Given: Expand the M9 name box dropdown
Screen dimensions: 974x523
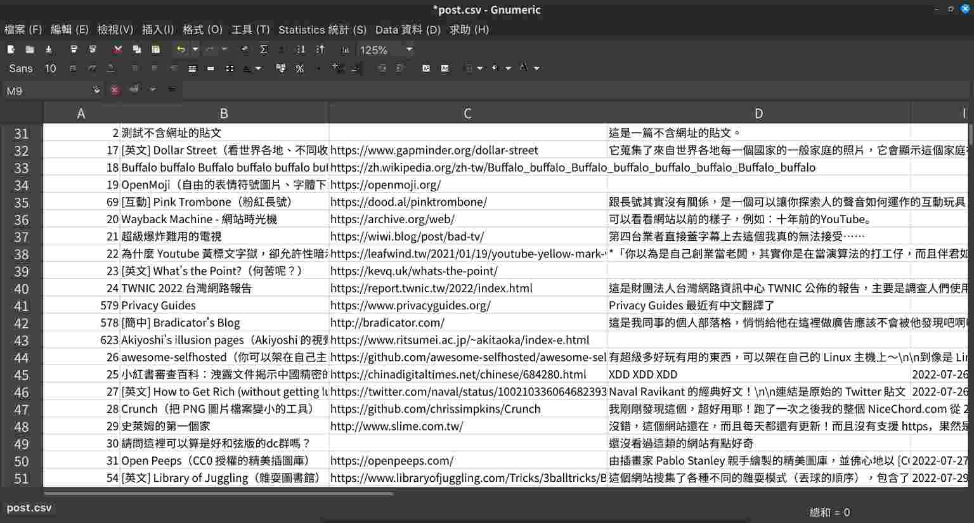Looking at the screenshot, I should tap(96, 90).
